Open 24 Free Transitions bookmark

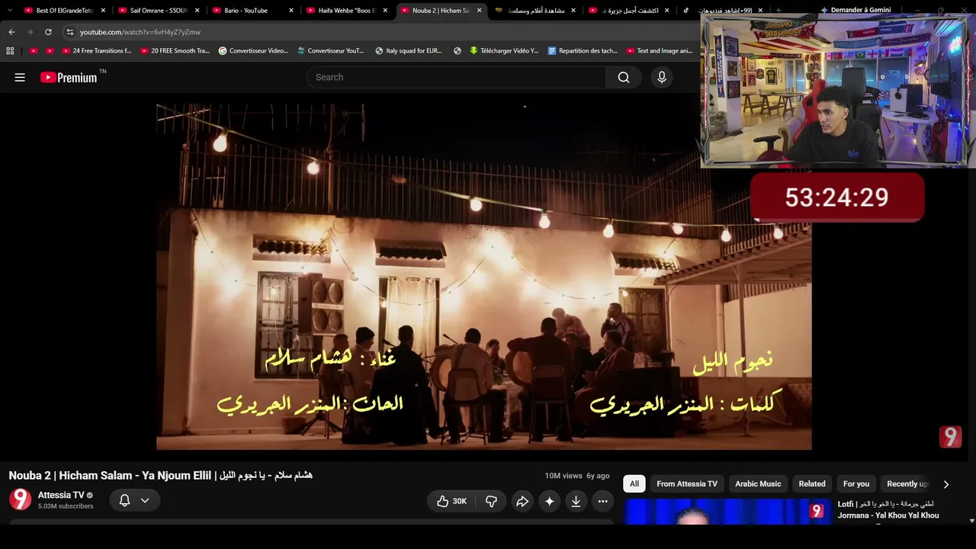tap(97, 51)
